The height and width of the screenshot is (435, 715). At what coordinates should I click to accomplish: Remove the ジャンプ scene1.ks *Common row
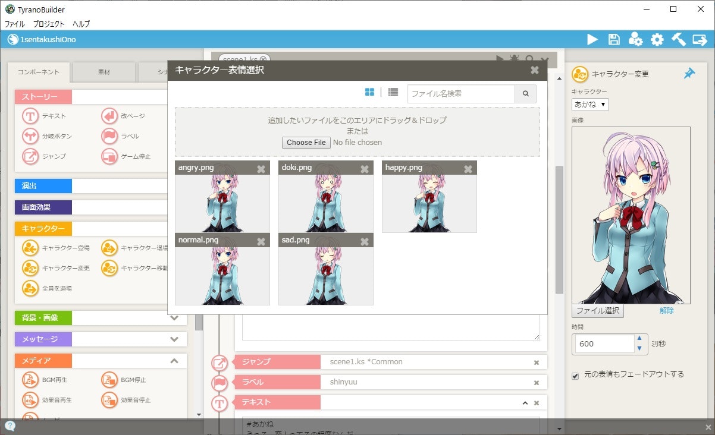click(x=536, y=363)
